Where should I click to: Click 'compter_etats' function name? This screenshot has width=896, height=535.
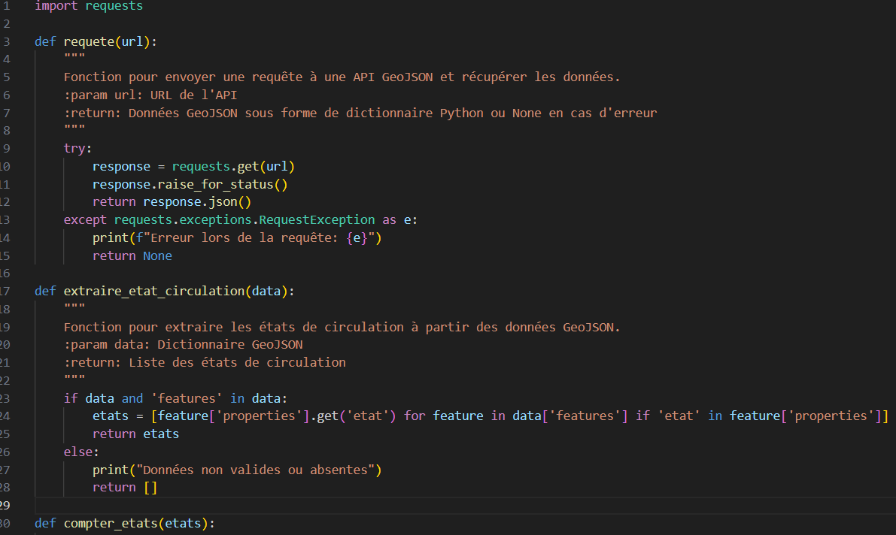coord(110,524)
